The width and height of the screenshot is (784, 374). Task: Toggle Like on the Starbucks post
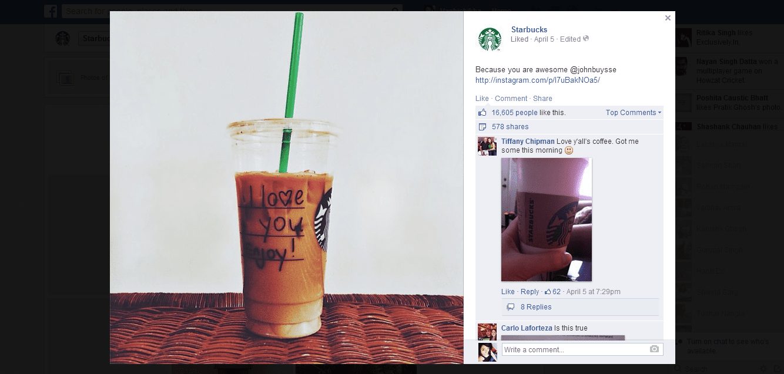click(x=482, y=99)
